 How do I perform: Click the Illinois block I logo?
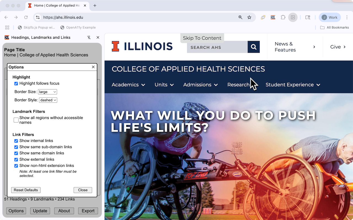pyautogui.click(x=115, y=46)
